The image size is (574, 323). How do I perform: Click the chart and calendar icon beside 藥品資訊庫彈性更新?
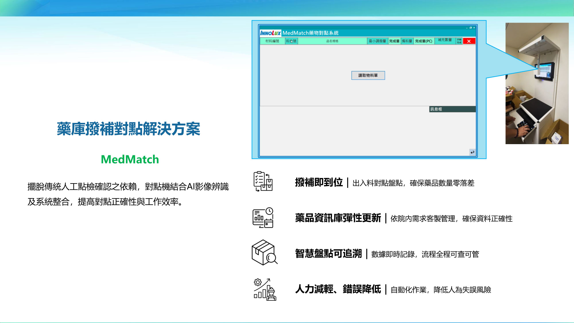pyautogui.click(x=263, y=218)
